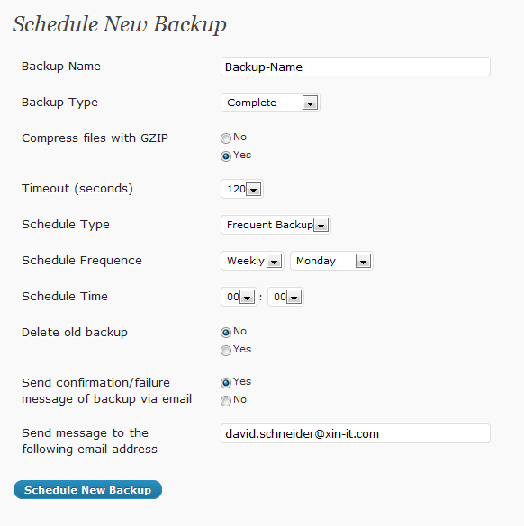524x526 pixels.
Task: Select Yes for email confirmation message
Action: click(x=226, y=383)
